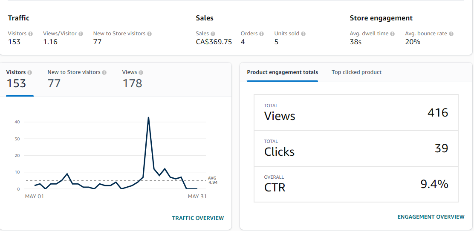Click the Store engagement heading
Viewport: 474px width, 231px height.
point(381,18)
